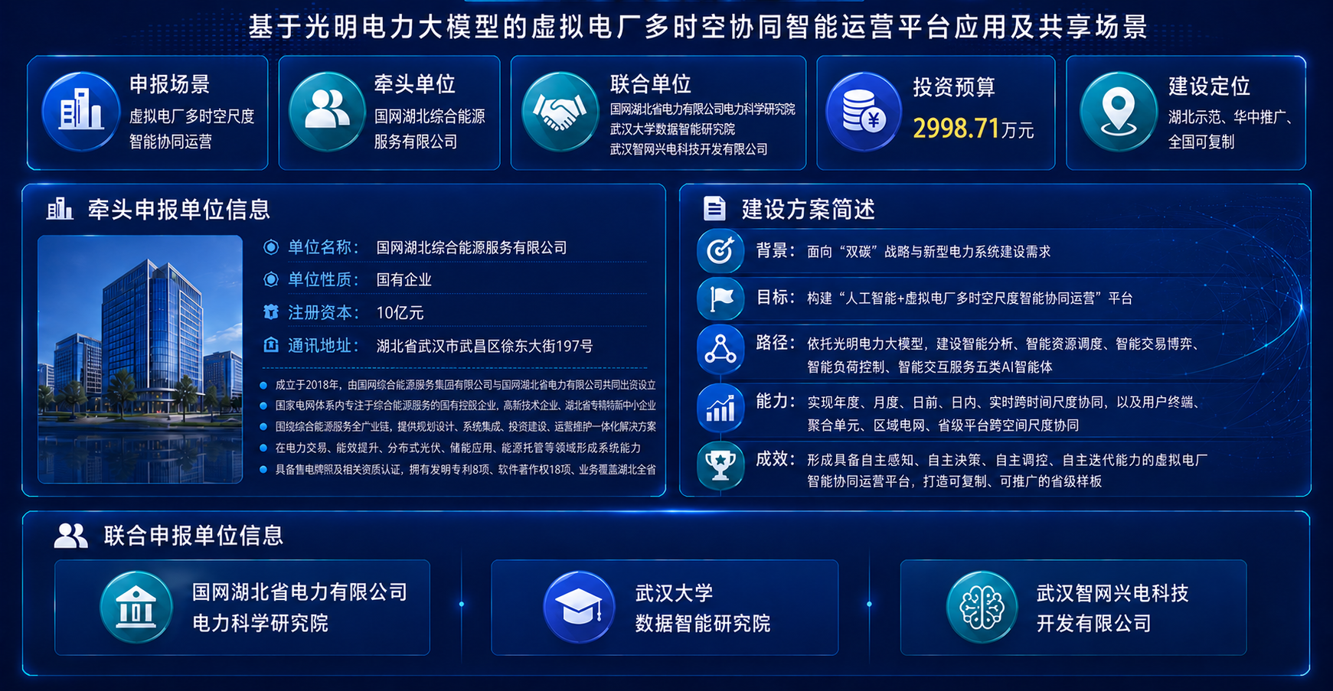
Task: Click the brain icon for 武汉智网兴电科技
Action: (982, 607)
